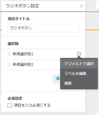This screenshot has height=115, width=99.
Task: Click the white button at top-right corner
Action: (x=97, y=5)
